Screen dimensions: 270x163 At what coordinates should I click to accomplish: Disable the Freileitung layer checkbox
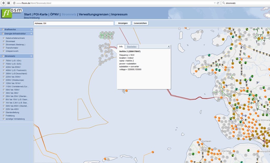click(4, 116)
